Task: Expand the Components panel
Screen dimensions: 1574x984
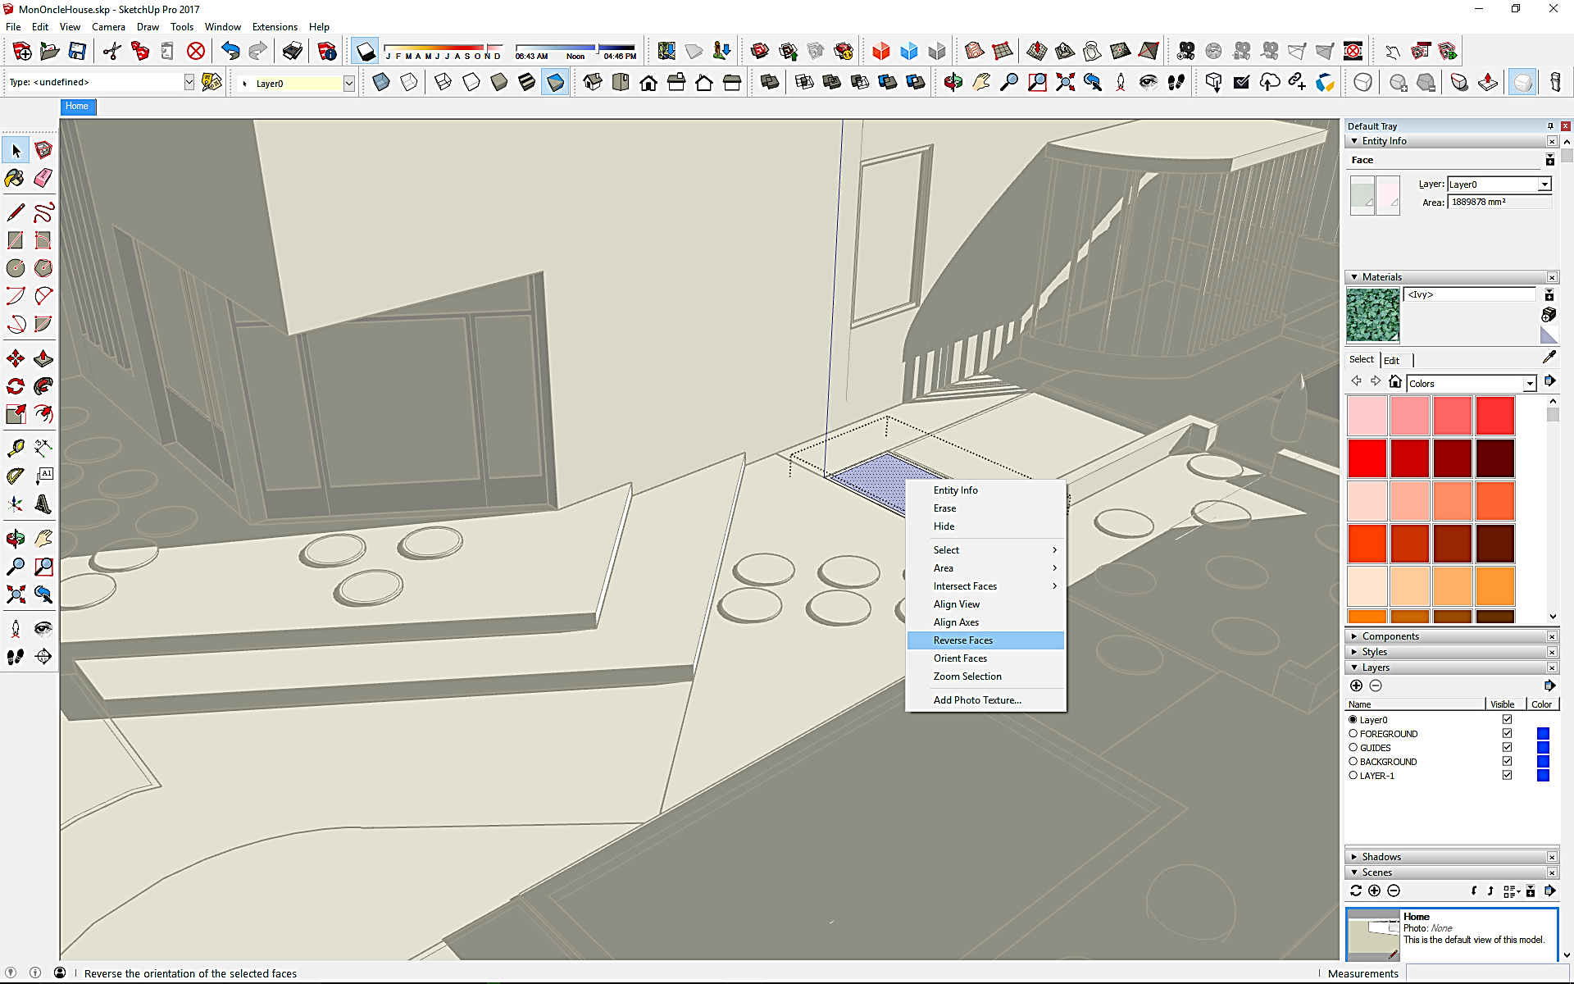Action: (1354, 636)
